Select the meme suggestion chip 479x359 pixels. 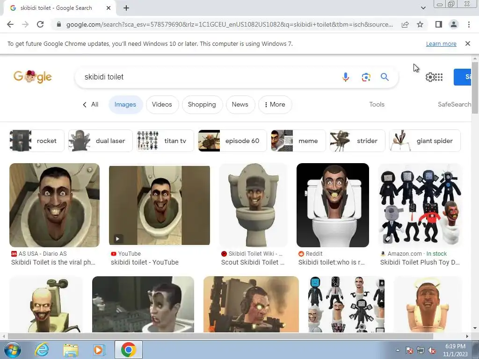point(298,141)
